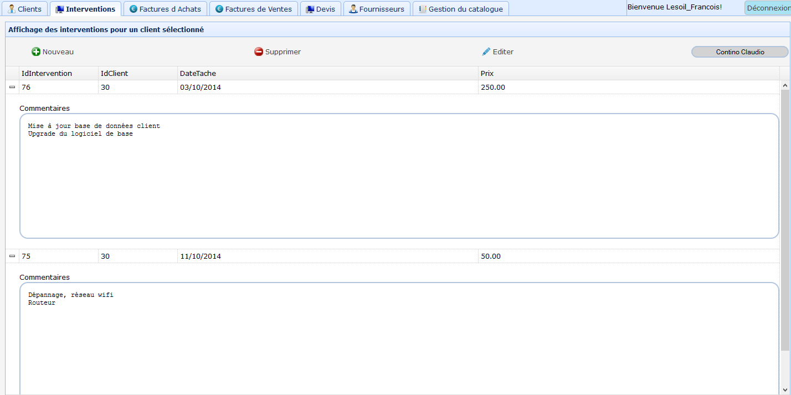Click the Commentaires label under intervention 75
Screen dimensions: 791x395
coord(44,277)
